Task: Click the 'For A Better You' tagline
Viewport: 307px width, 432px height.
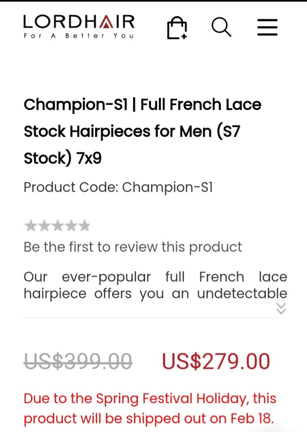Action: coord(79,36)
